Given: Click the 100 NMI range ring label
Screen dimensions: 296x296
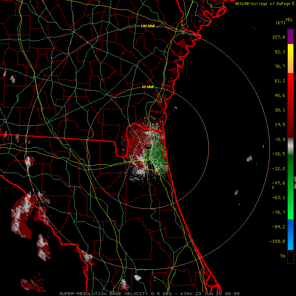Looking at the screenshot, I should 148,26.
